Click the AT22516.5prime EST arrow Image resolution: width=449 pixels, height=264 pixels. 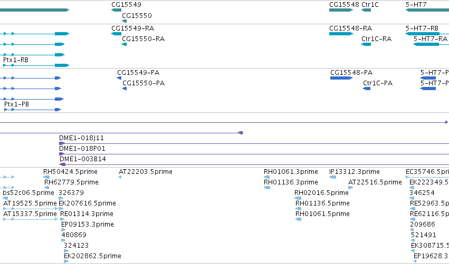(350, 188)
